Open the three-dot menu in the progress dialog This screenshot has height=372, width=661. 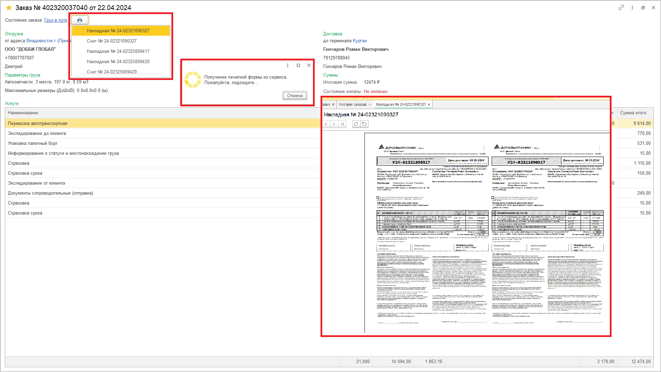288,66
